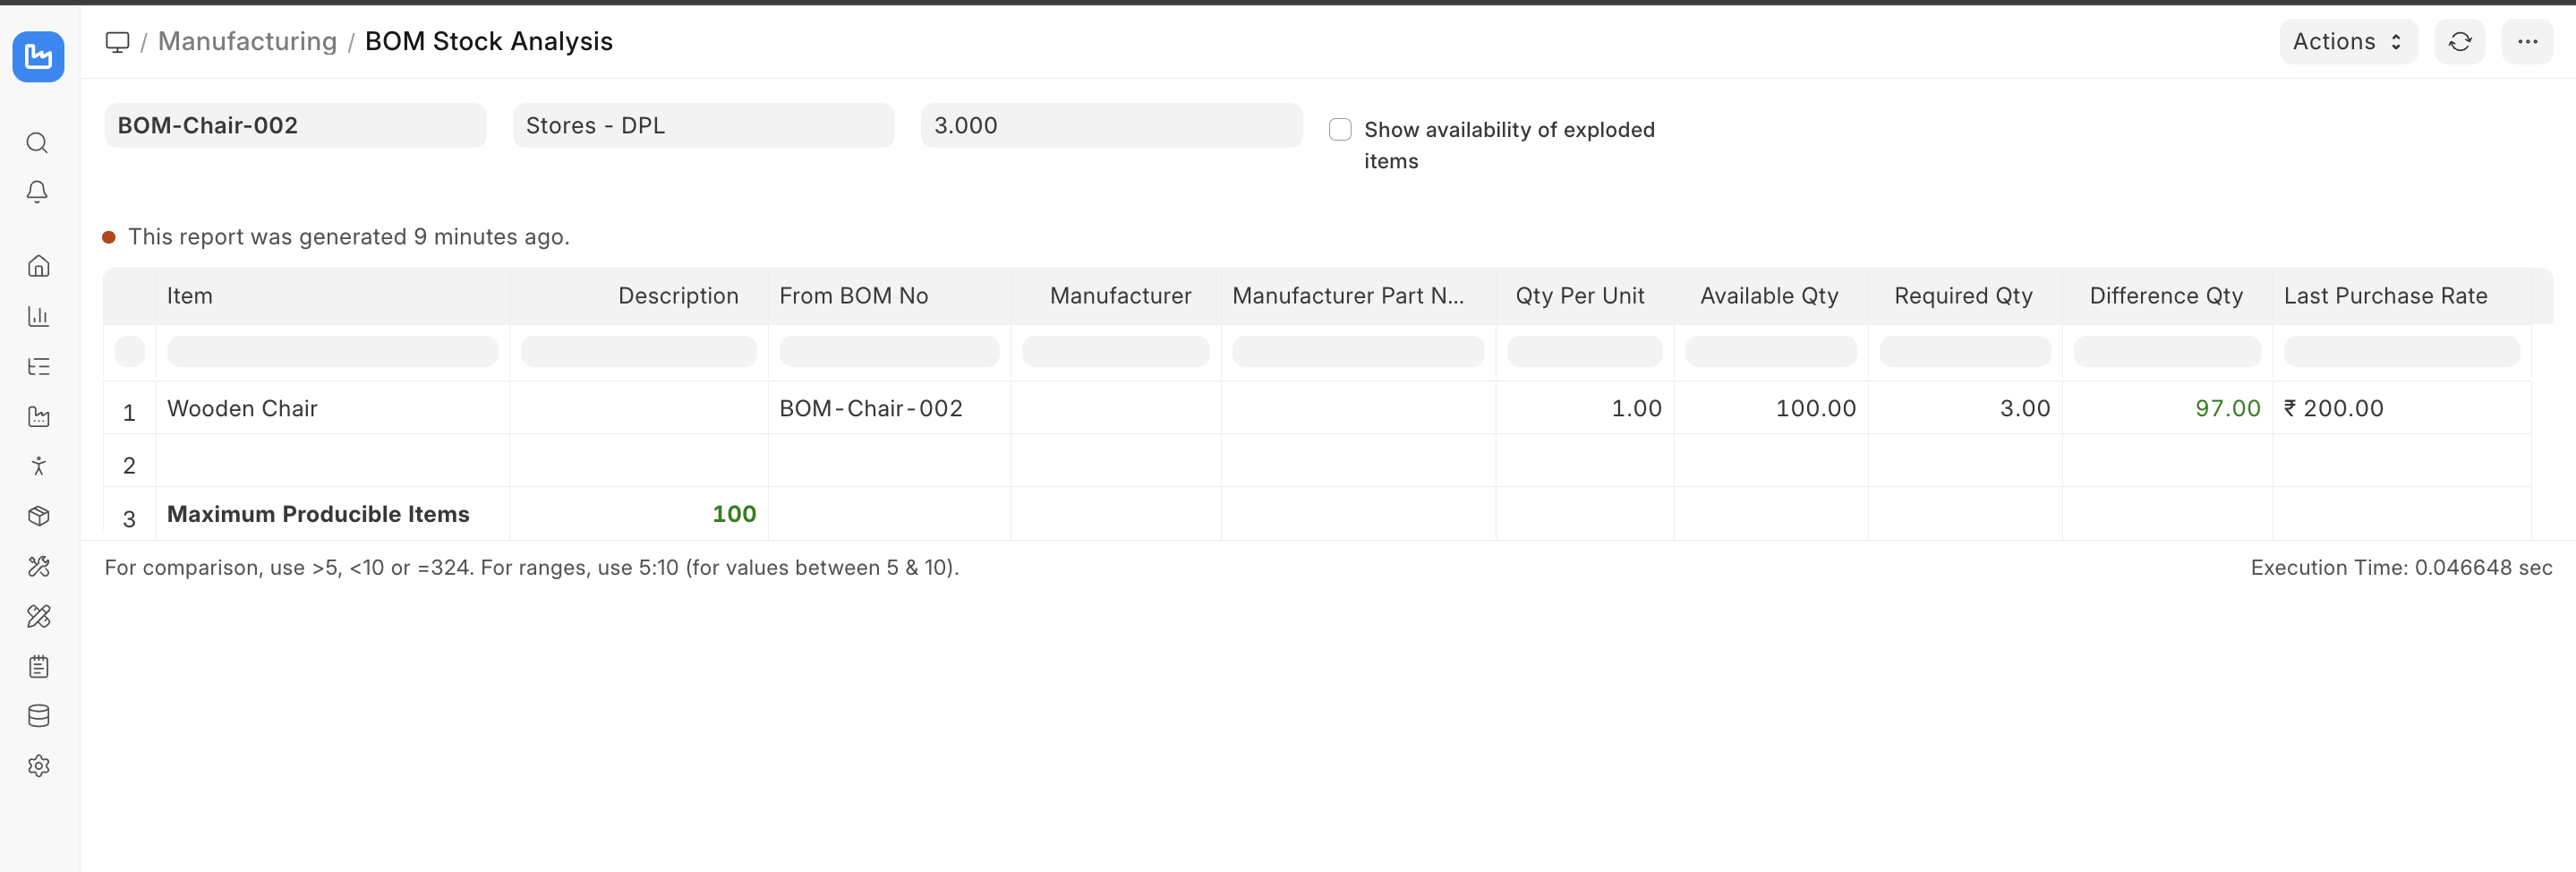
Task: Click the search icon in sidebar
Action: [x=37, y=143]
